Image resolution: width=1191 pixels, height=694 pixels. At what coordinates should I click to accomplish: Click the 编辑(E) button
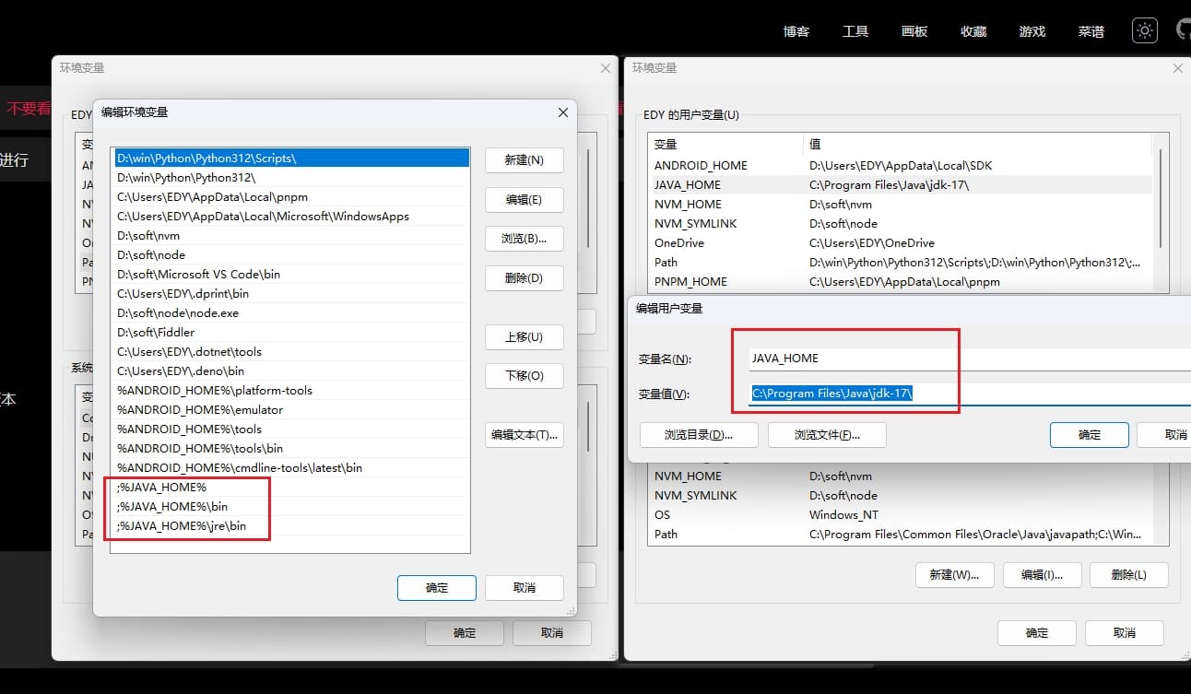(x=525, y=199)
